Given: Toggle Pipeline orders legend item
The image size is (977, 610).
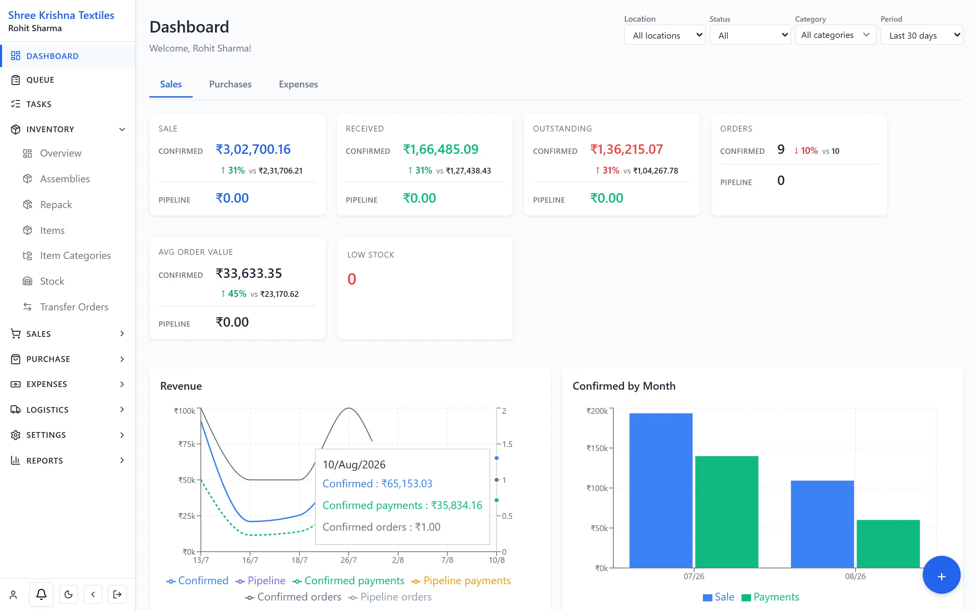Looking at the screenshot, I should 390,597.
